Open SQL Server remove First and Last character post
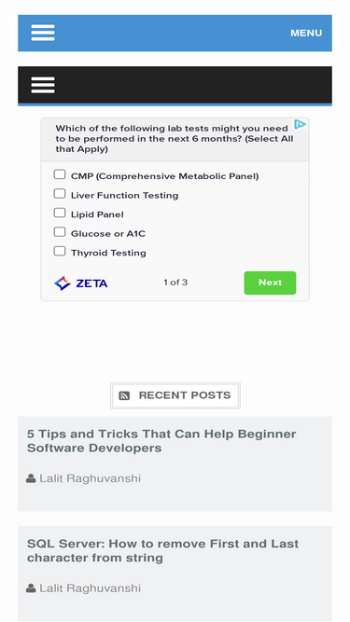350x622 pixels. 162,550
